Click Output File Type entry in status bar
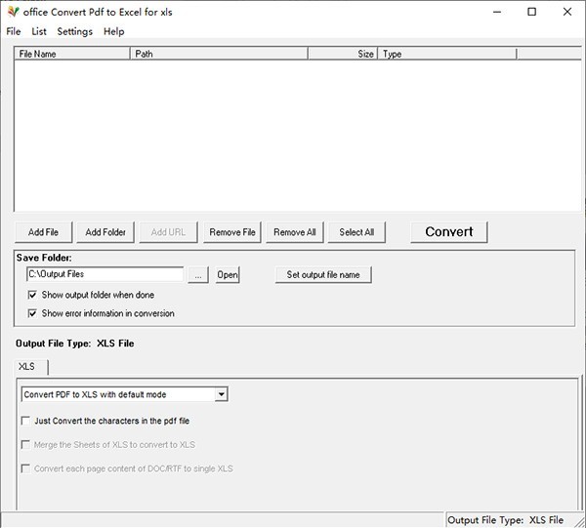Viewport: 586px width, 528px height. [505, 520]
